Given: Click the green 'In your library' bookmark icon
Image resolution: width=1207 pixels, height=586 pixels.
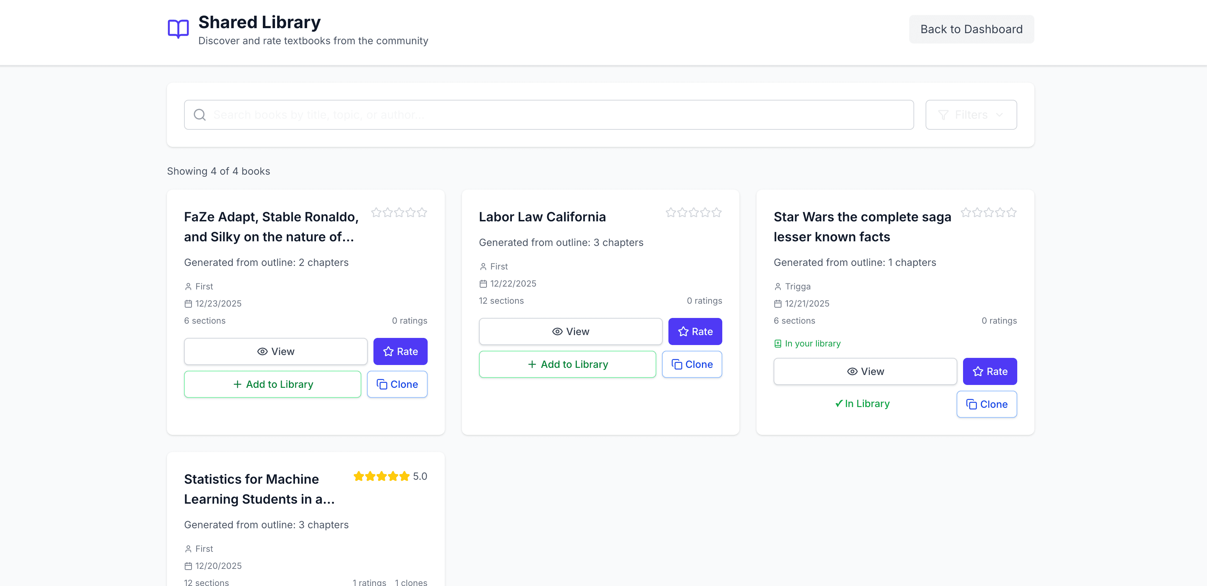Looking at the screenshot, I should click(778, 343).
